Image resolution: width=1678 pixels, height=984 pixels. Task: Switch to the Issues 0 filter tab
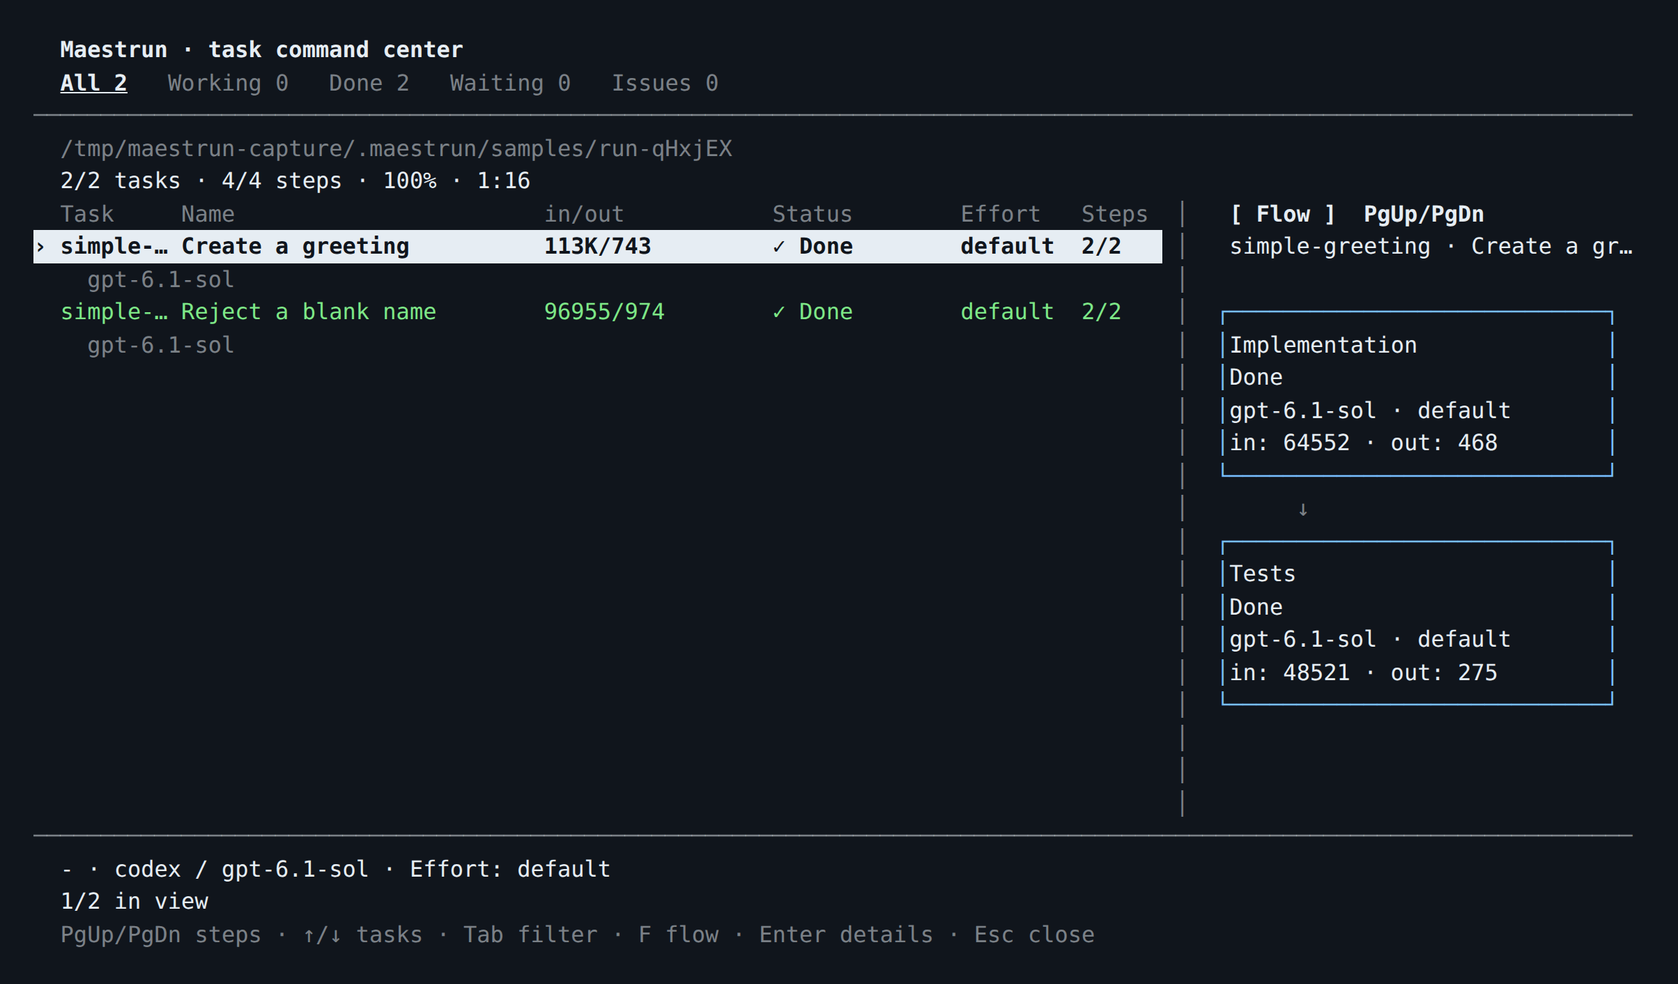tap(665, 83)
